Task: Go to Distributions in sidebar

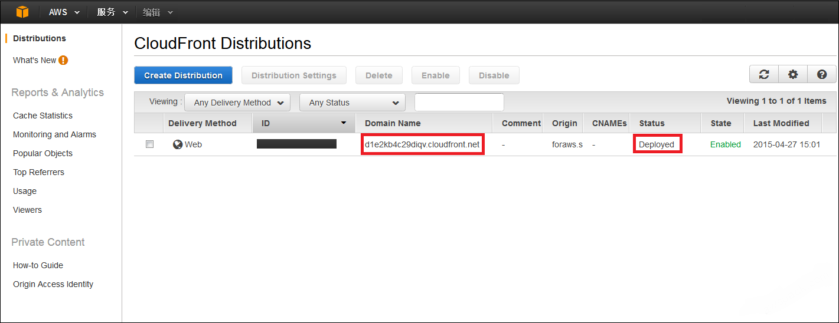Action: pos(40,38)
